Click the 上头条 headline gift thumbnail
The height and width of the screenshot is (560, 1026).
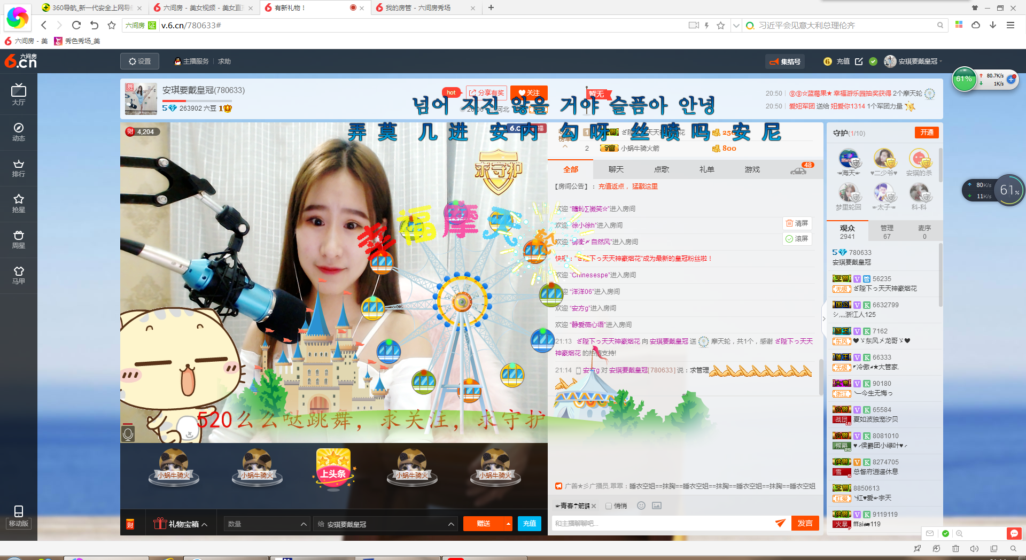pyautogui.click(x=333, y=469)
